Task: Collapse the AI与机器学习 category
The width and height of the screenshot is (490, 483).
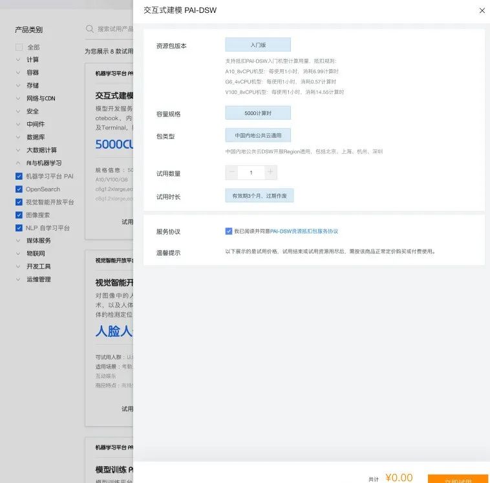Action: click(x=18, y=163)
